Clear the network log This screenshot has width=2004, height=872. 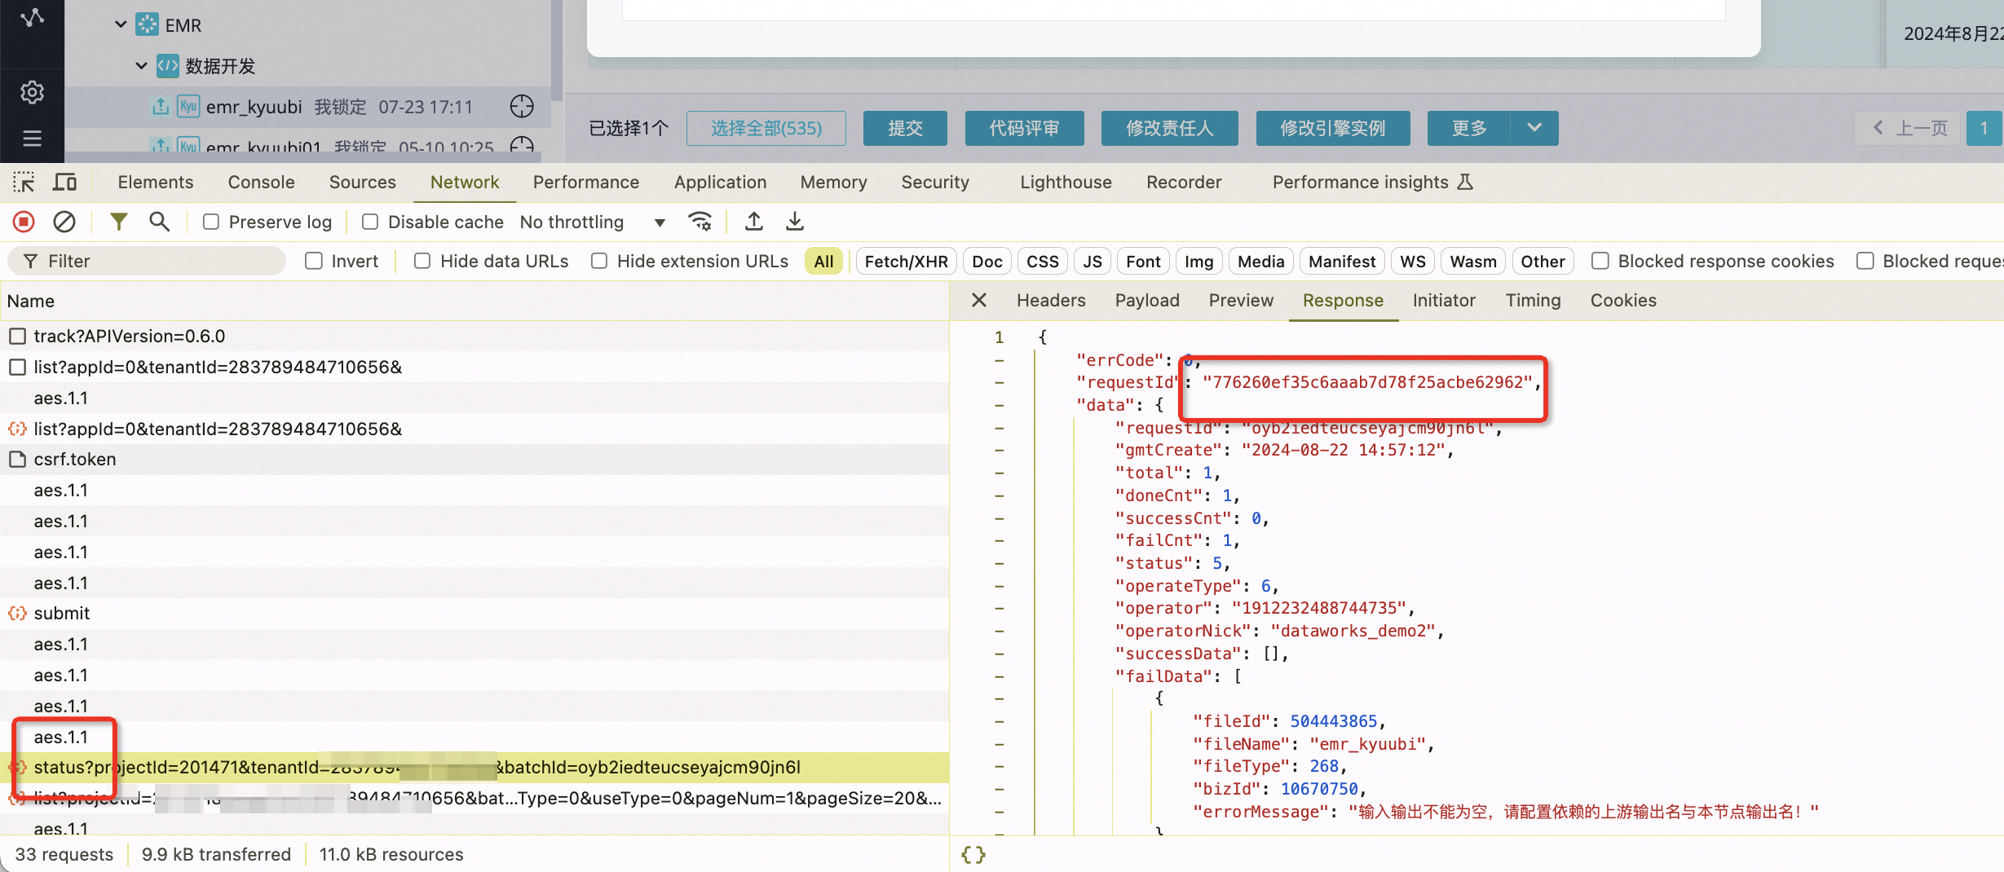[x=64, y=222]
